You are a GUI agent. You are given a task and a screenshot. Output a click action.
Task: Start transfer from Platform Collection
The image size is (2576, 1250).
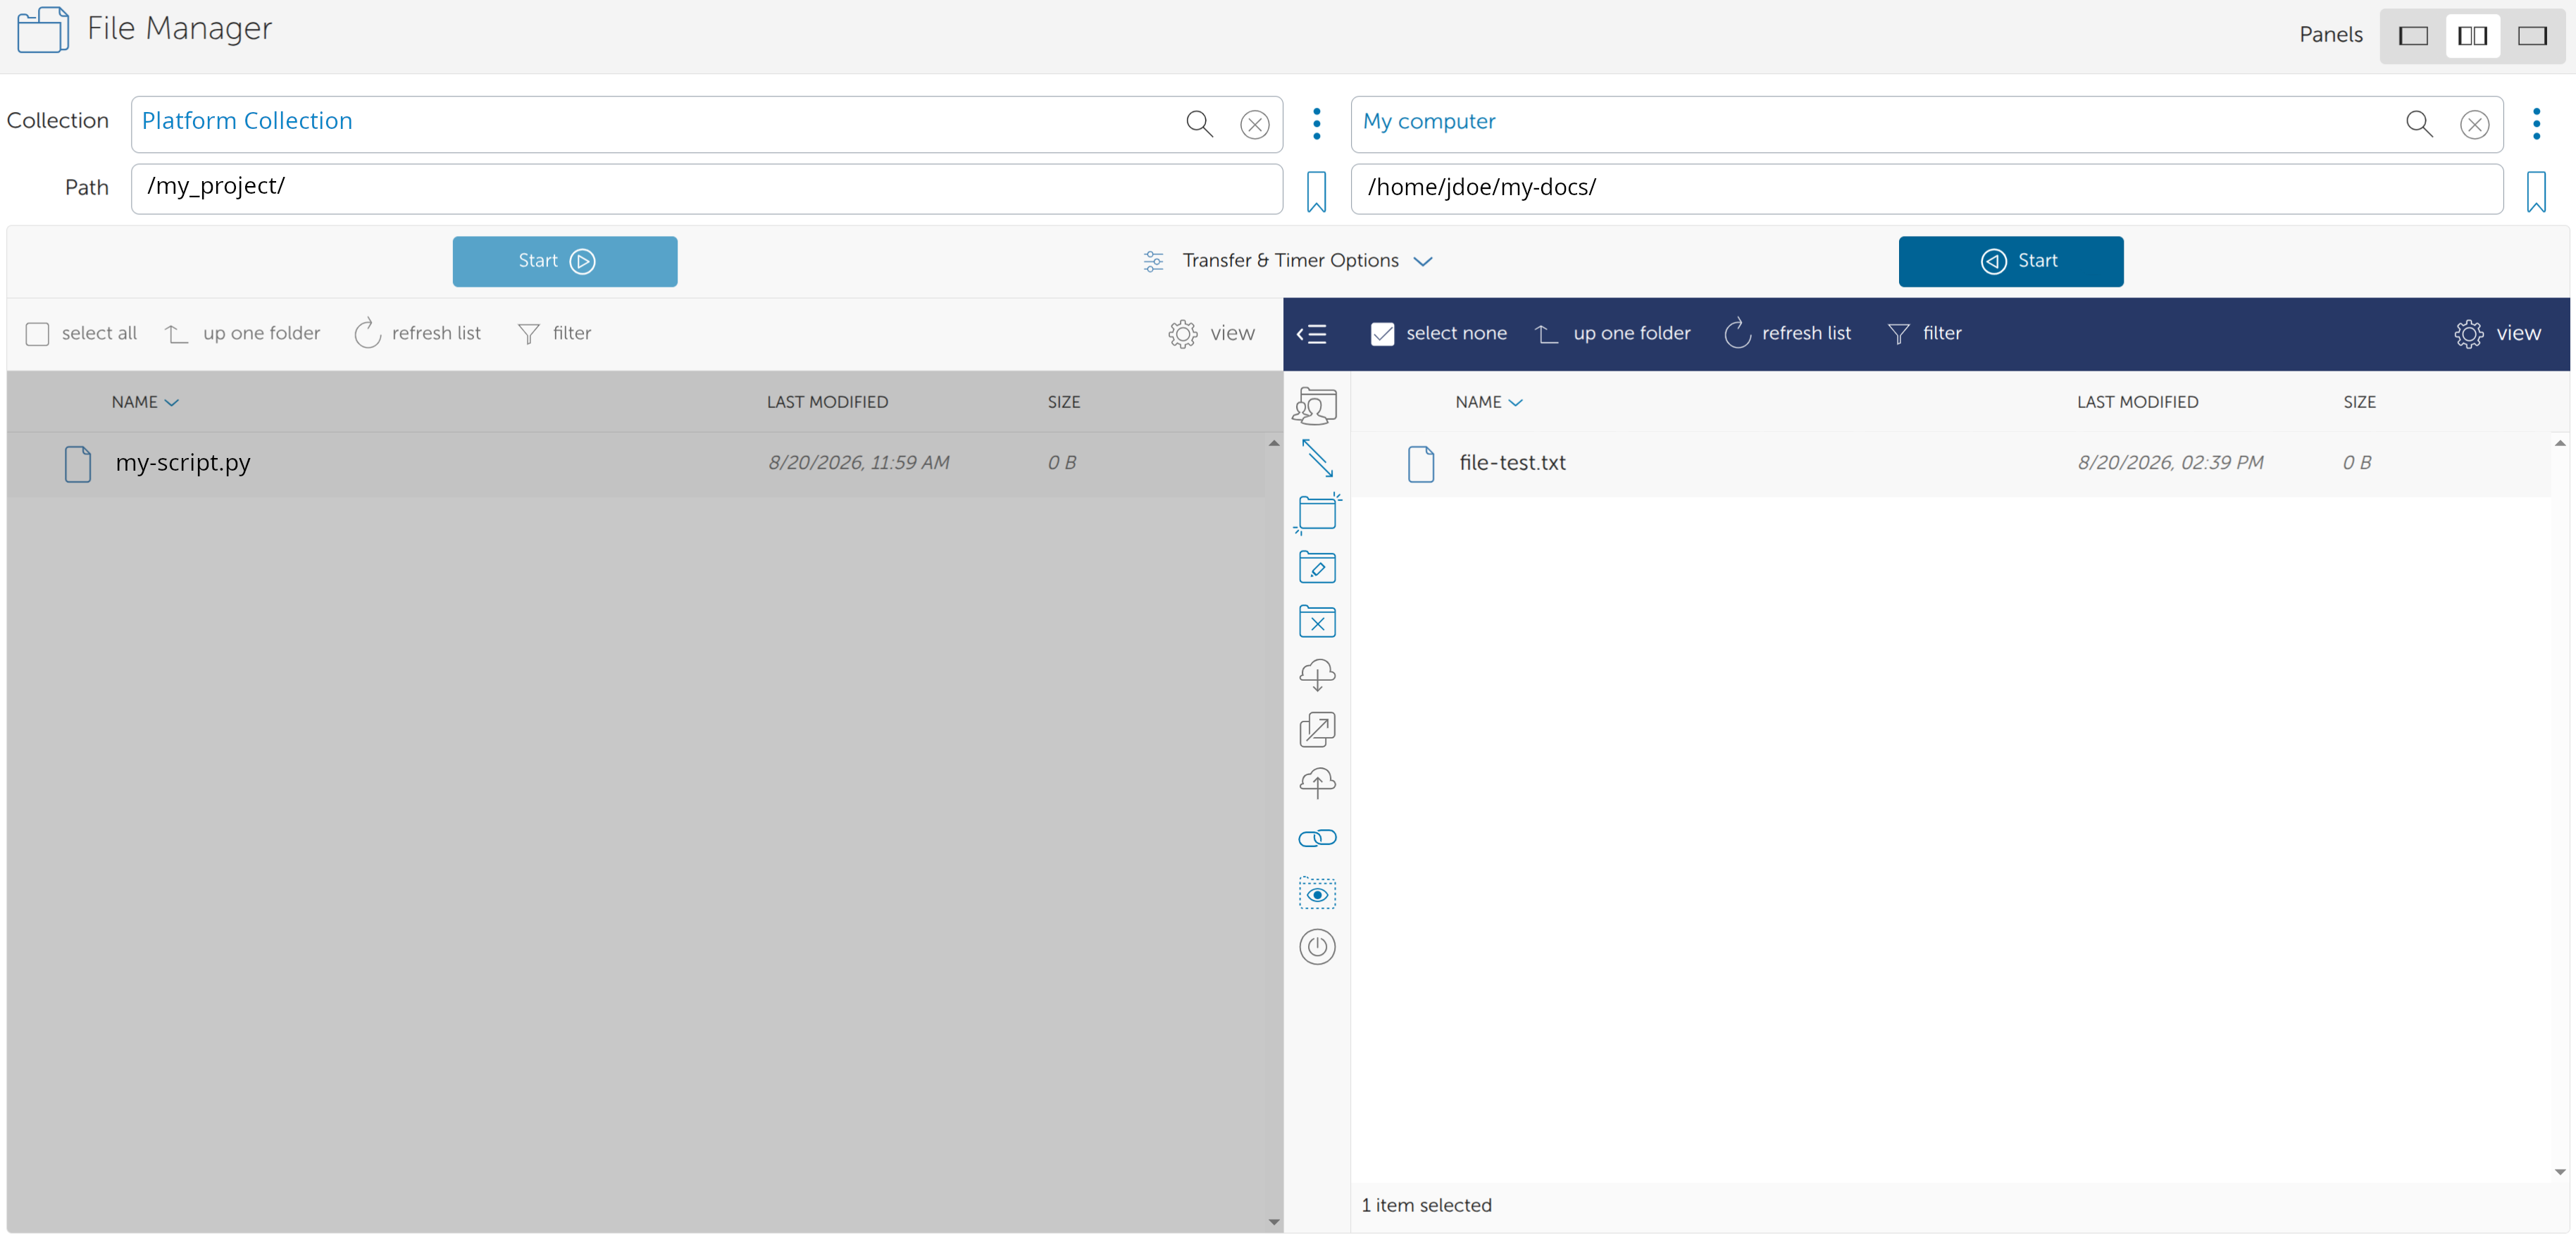[564, 261]
